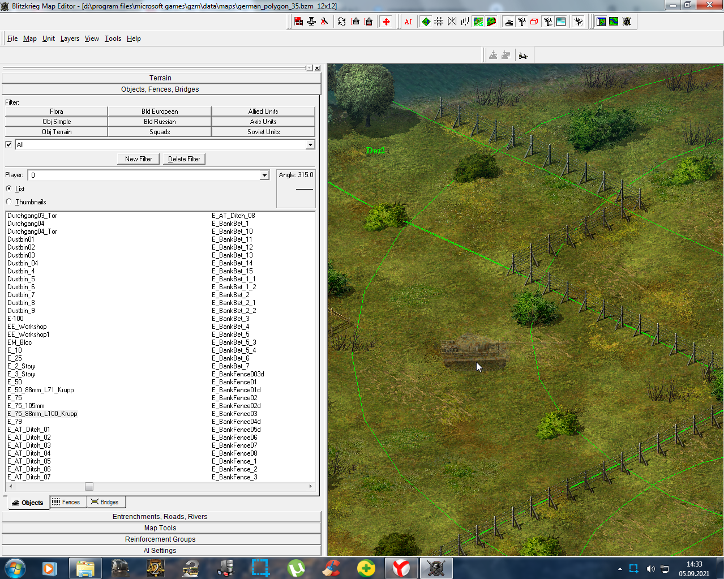Click the object list scroll right arrow
Image resolution: width=724 pixels, height=579 pixels.
tap(310, 487)
